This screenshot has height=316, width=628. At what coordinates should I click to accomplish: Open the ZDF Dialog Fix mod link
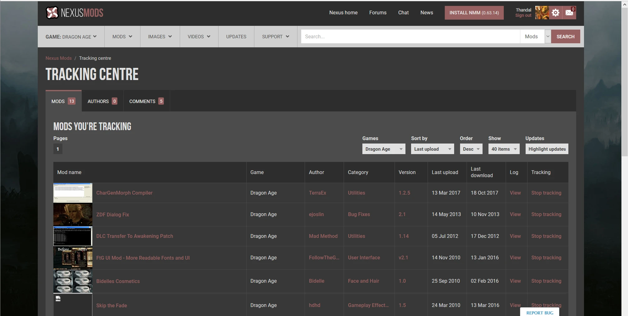[x=112, y=215]
